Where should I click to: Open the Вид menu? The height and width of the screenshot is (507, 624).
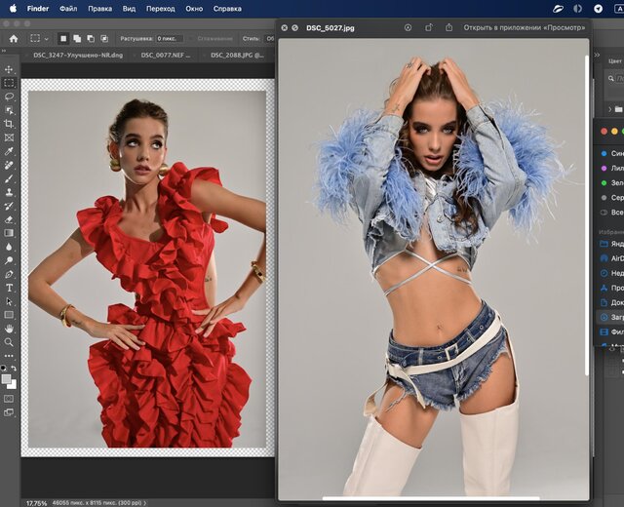click(129, 9)
